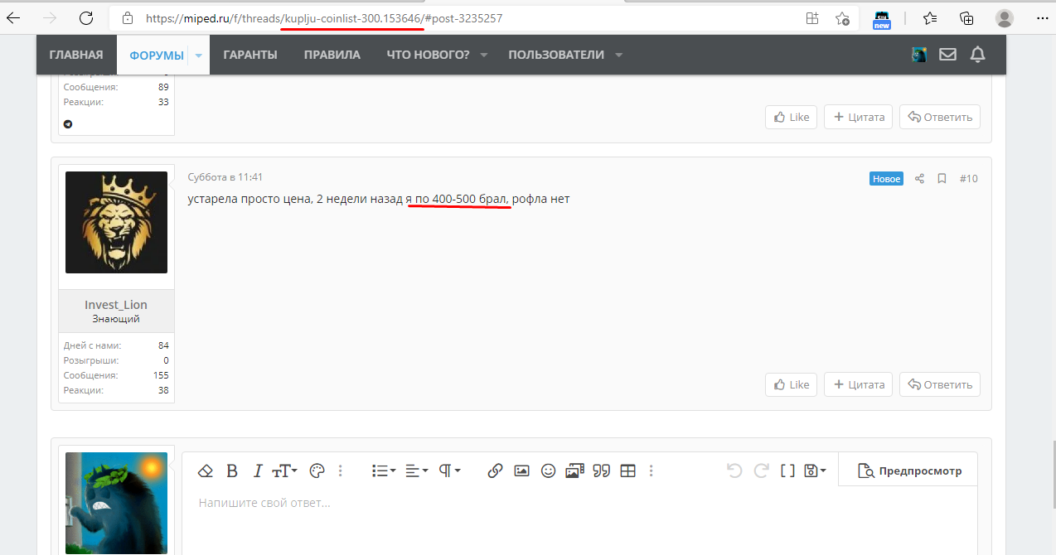This screenshot has height=555, width=1056.
Task: Go back with the browser back arrow
Action: pos(14,17)
